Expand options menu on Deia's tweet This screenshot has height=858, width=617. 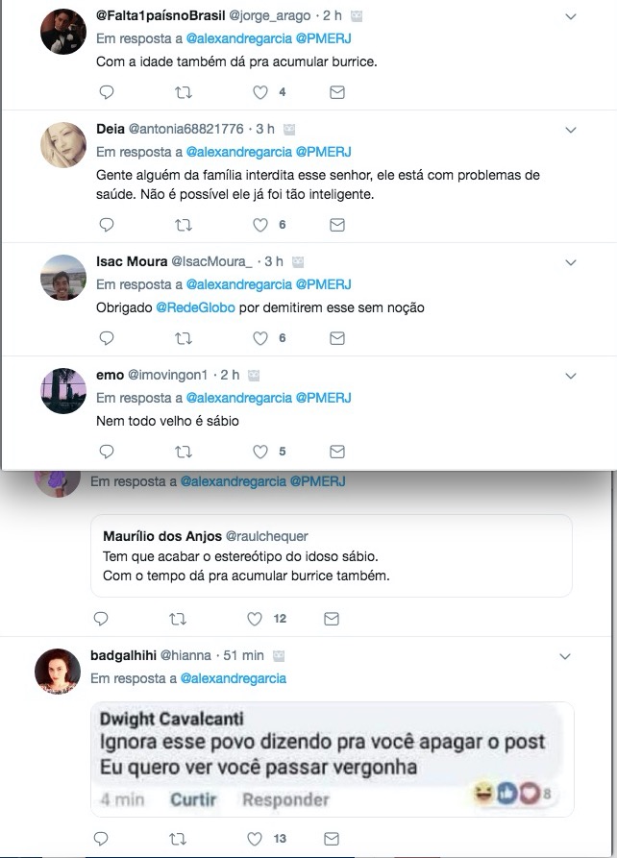(570, 129)
